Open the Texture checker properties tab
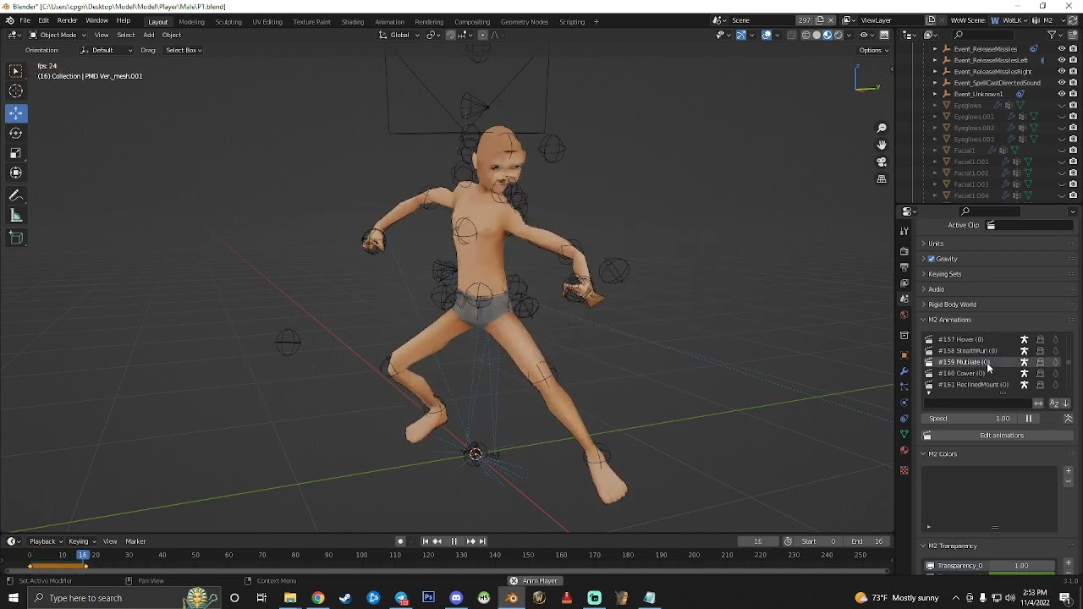Image resolution: width=1083 pixels, height=609 pixels. [x=904, y=470]
